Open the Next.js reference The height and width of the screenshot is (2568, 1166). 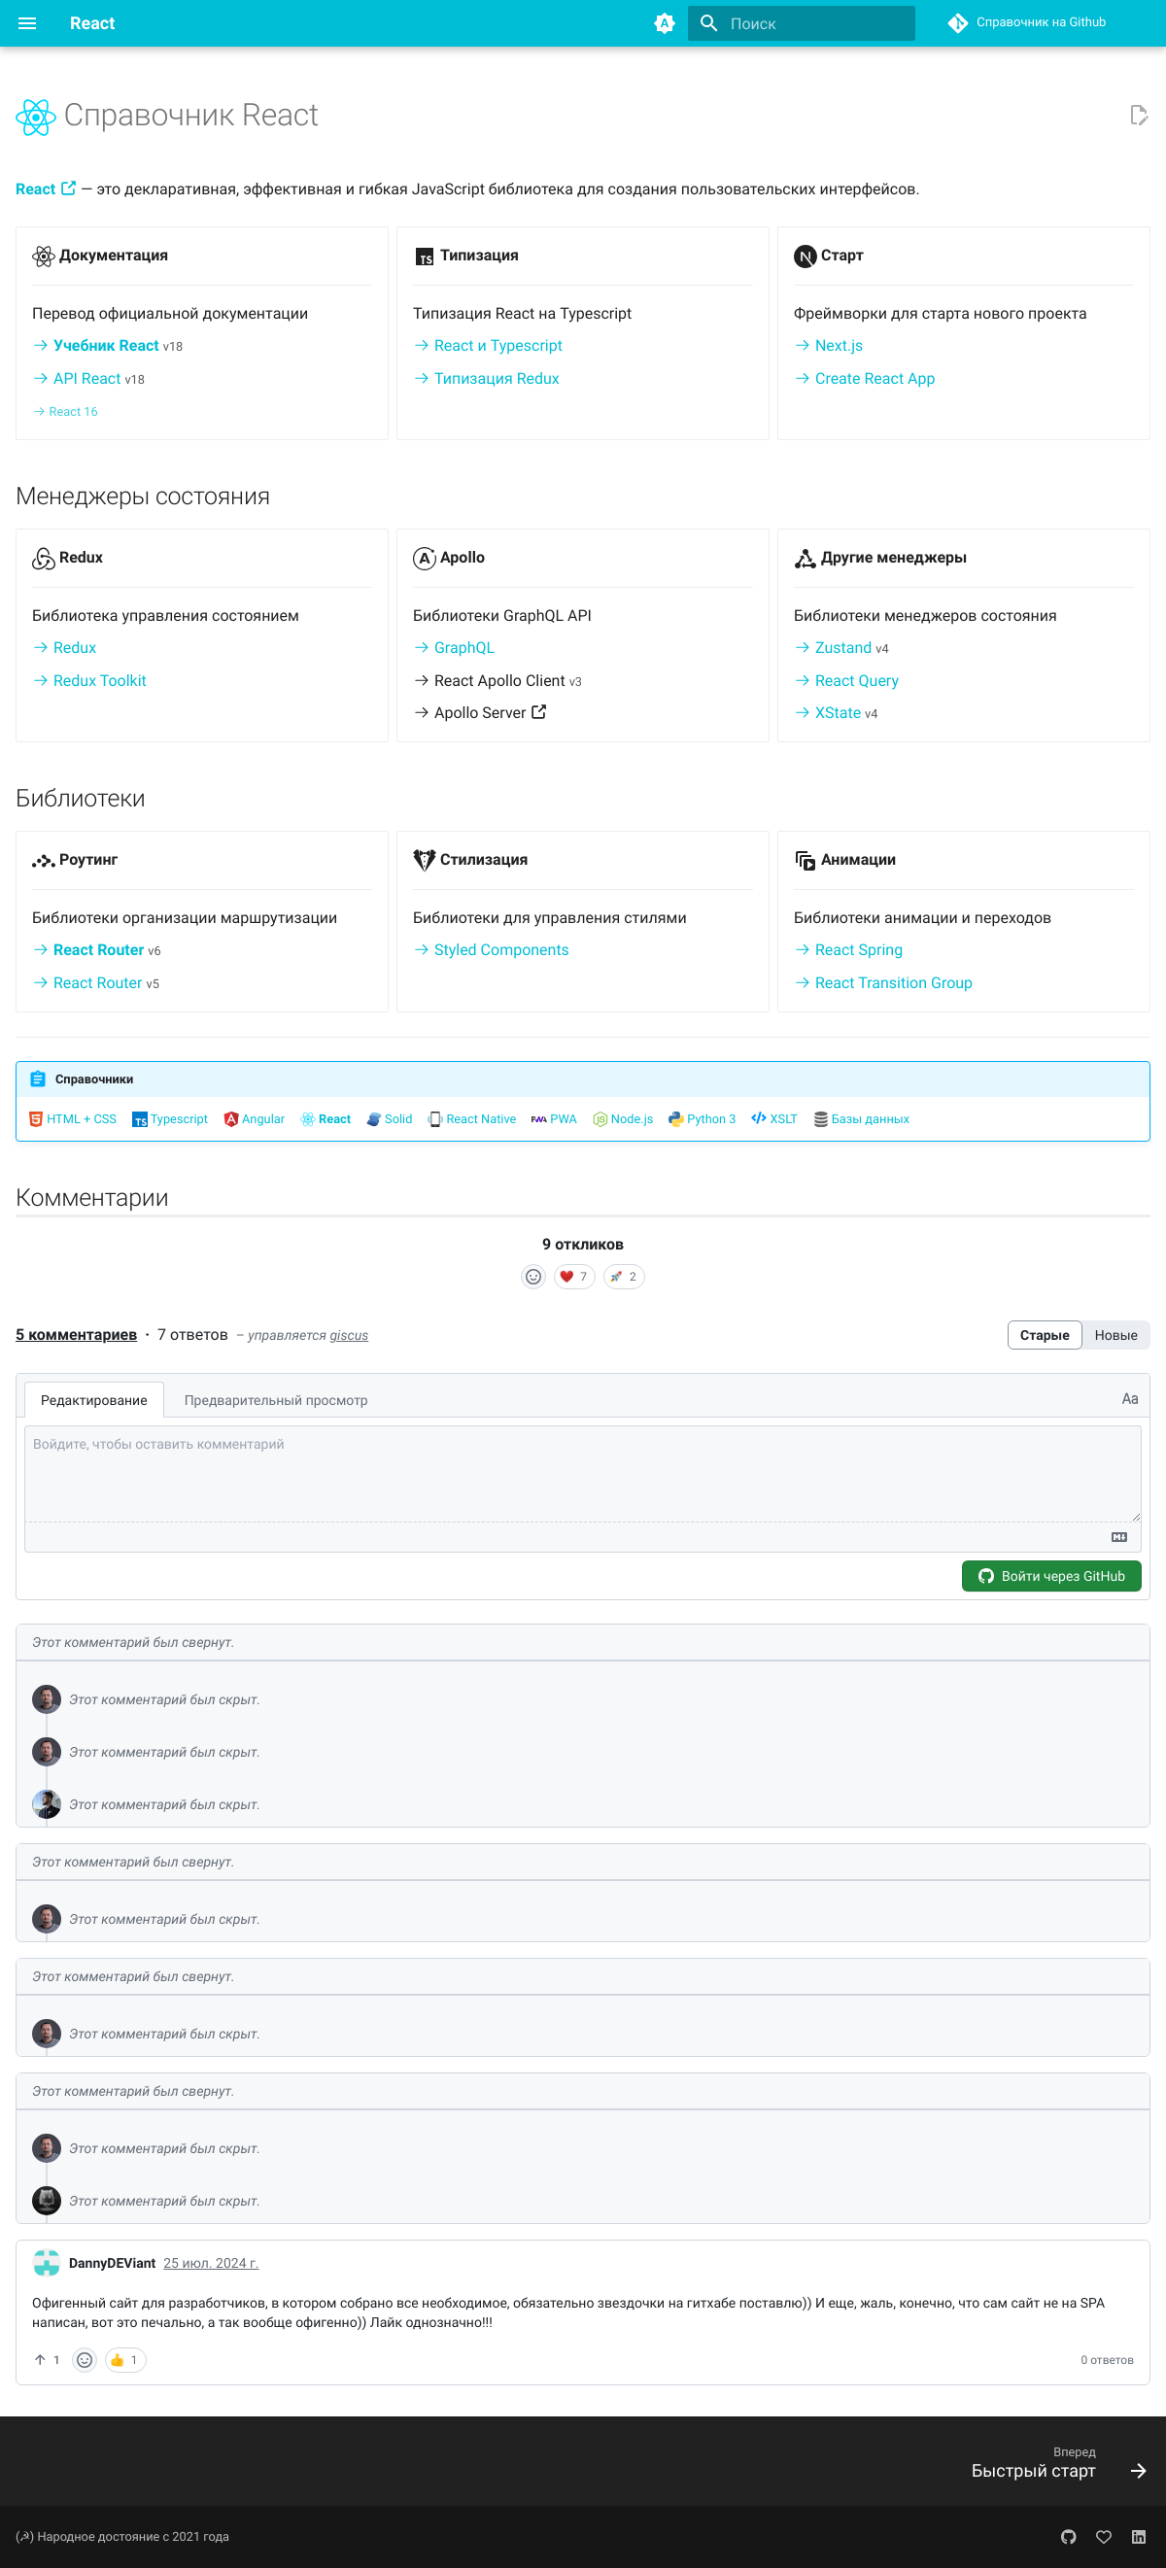pos(840,346)
